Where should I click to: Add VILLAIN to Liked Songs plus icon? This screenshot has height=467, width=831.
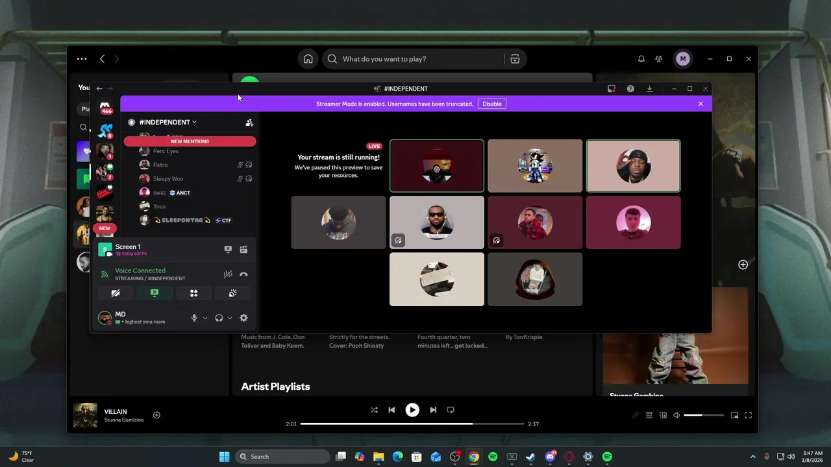(x=156, y=415)
